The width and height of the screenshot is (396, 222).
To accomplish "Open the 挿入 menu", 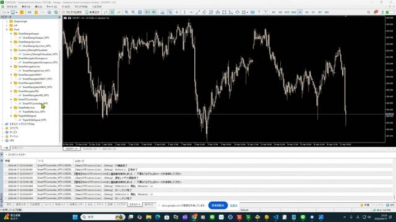I will pos(38,7).
